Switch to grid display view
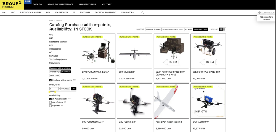The image size is (276, 132). pos(221,29)
